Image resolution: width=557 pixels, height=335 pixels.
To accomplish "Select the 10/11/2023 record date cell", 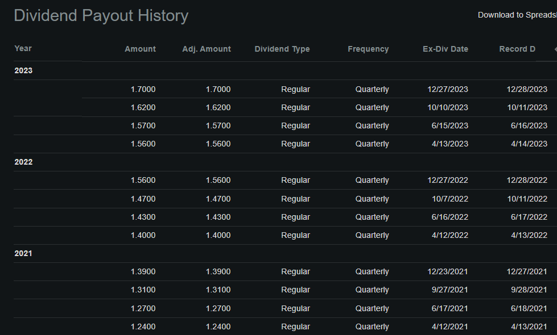I will click(527, 107).
